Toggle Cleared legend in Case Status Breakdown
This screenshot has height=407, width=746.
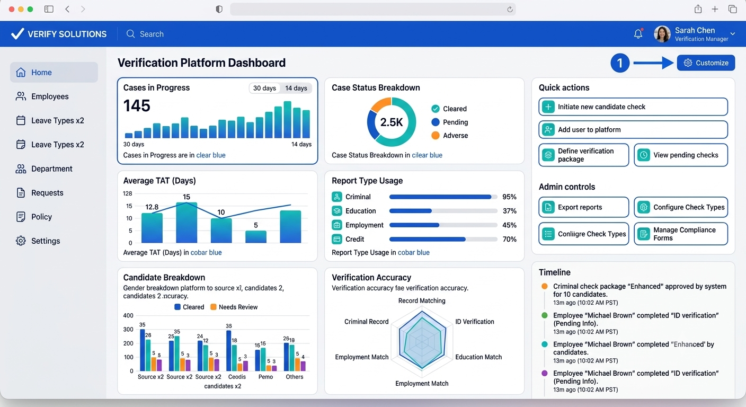click(449, 109)
